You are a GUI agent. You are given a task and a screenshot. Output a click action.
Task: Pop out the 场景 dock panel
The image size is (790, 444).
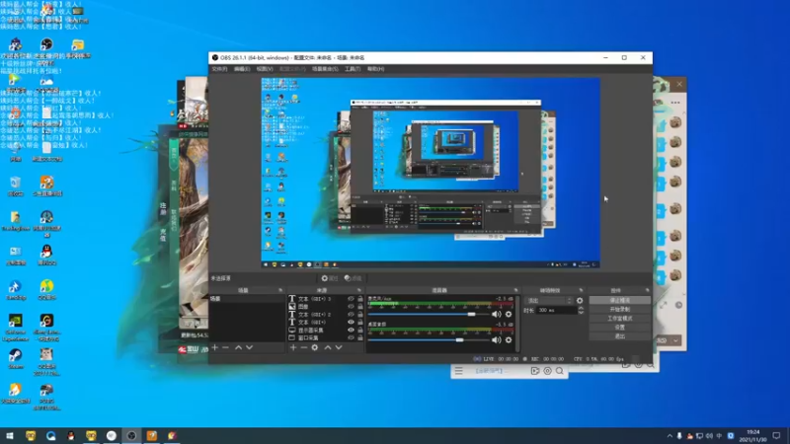[280, 290]
